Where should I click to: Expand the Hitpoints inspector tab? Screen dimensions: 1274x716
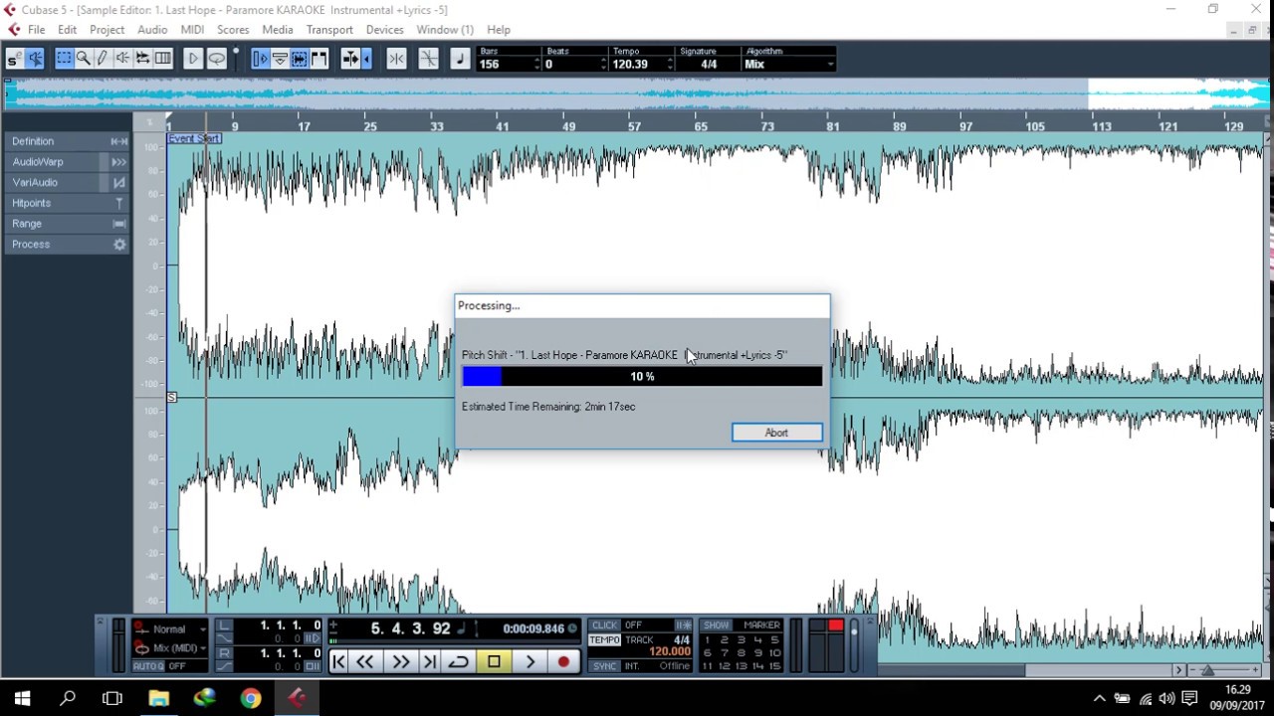click(x=67, y=203)
